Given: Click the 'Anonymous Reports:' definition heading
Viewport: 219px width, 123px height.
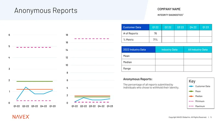Looking at the screenshot, I should [138, 79].
